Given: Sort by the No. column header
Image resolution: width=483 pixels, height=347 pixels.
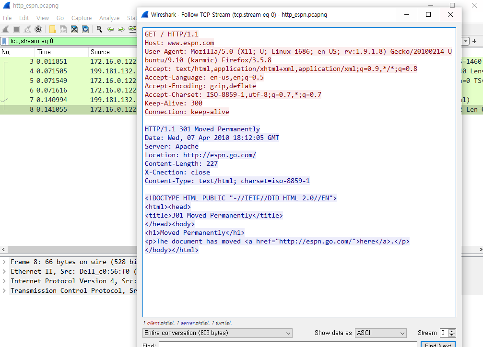Looking at the screenshot, I should [17, 52].
